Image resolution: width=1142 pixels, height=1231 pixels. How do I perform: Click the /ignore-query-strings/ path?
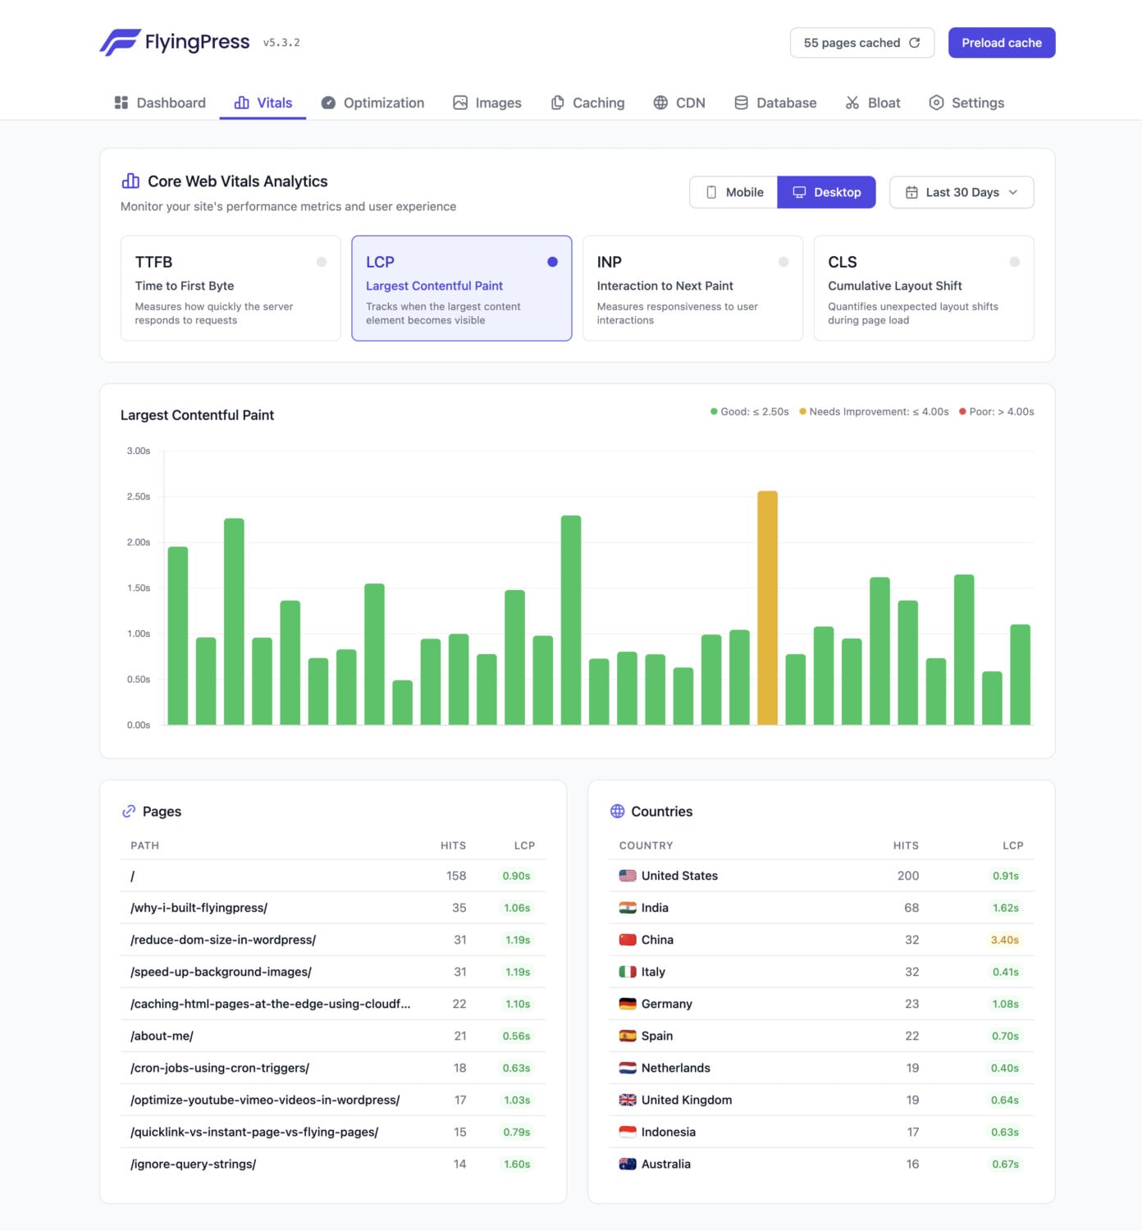click(x=194, y=1164)
